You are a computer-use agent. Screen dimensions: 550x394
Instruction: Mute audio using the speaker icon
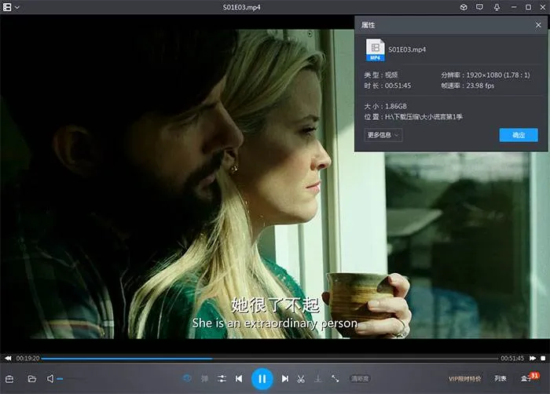pyautogui.click(x=50, y=378)
